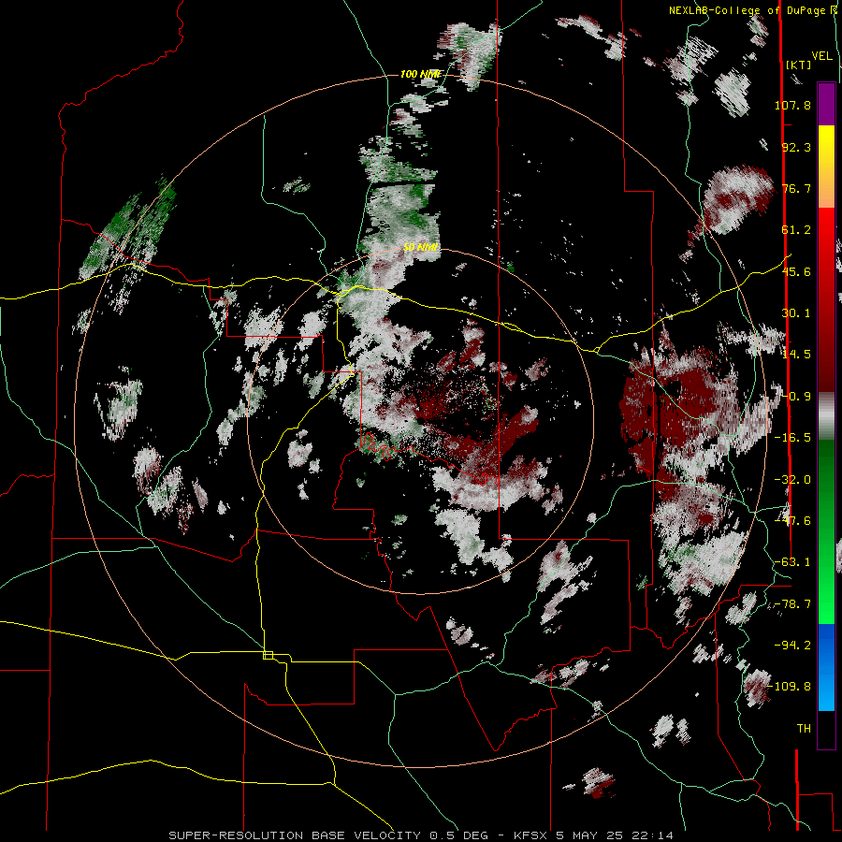
Task: Select the -109.8 legend value
Action: 790,687
